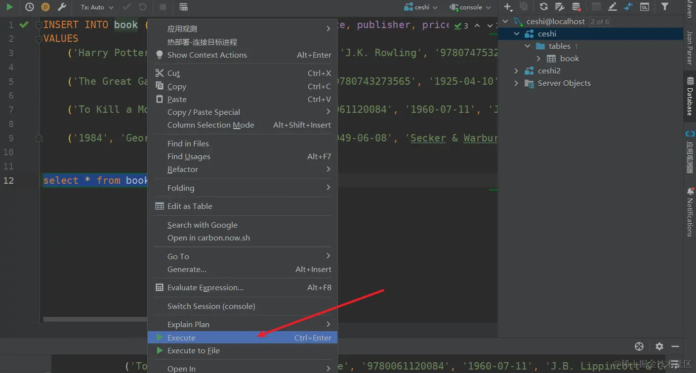Choose Execute from the context menu

point(243,338)
